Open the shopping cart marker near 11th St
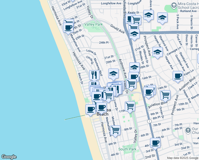 coord(130,106)
